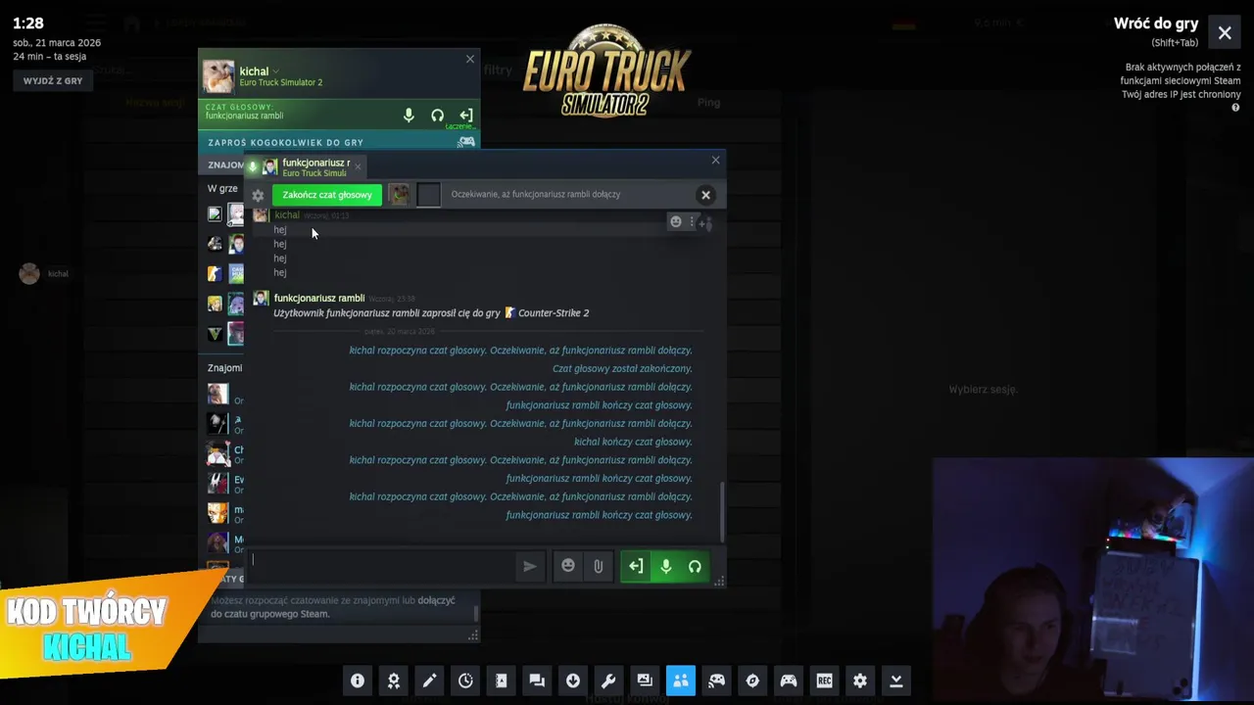Leave voice chat via green exit icon
1254x705 pixels.
tap(636, 566)
